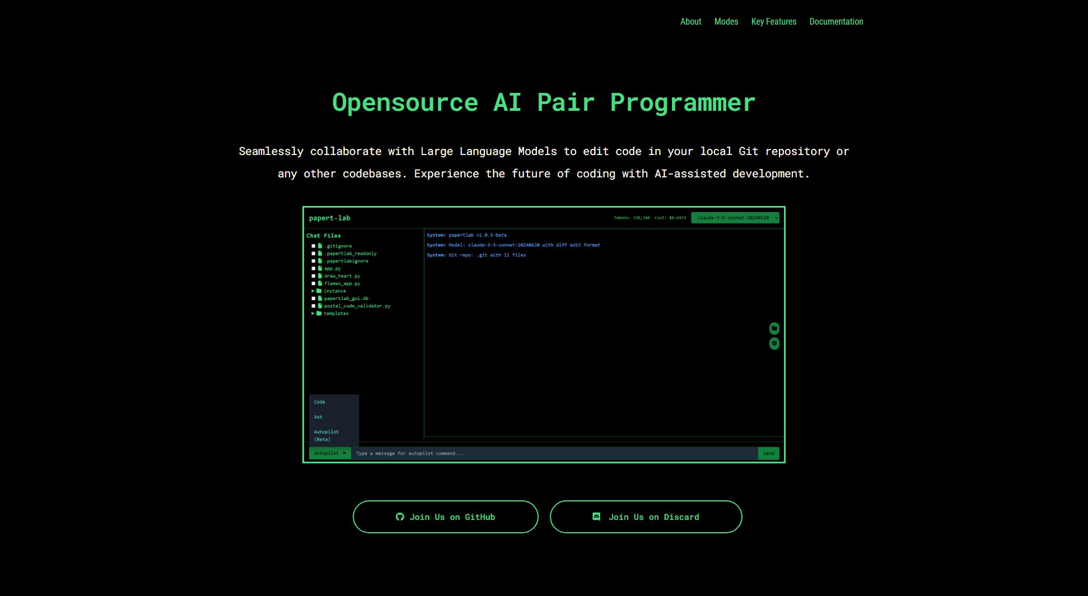Click the file icon next to app.py
The height and width of the screenshot is (596, 1088).
coord(320,269)
